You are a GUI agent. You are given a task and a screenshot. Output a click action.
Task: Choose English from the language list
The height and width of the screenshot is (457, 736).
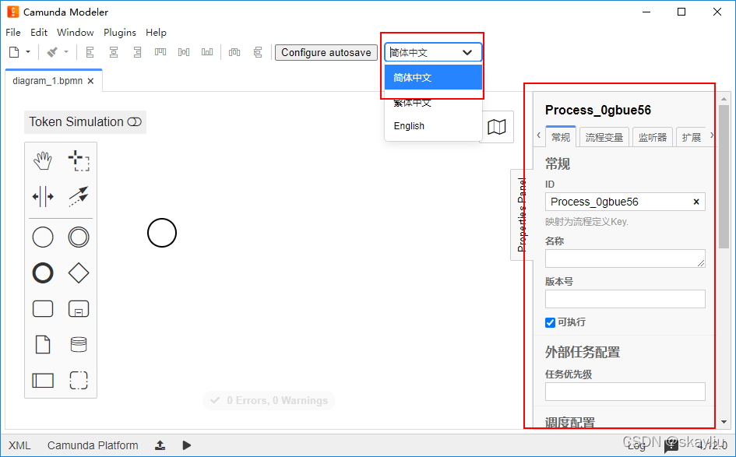[433, 126]
